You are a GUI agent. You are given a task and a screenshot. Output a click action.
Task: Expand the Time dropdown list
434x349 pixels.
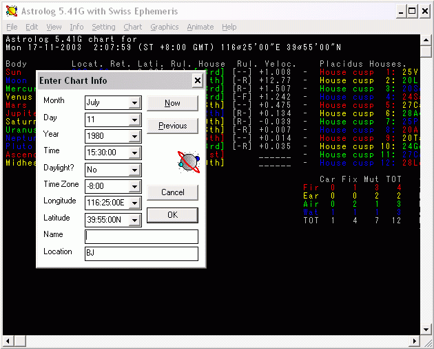click(135, 153)
